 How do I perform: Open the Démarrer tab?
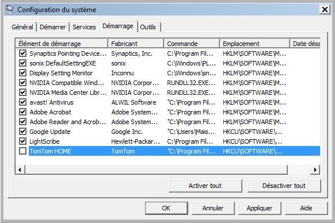pyautogui.click(x=53, y=27)
